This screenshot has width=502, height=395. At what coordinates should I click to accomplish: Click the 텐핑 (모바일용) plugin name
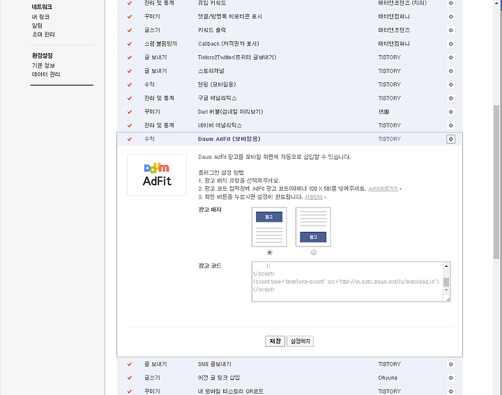coord(217,84)
